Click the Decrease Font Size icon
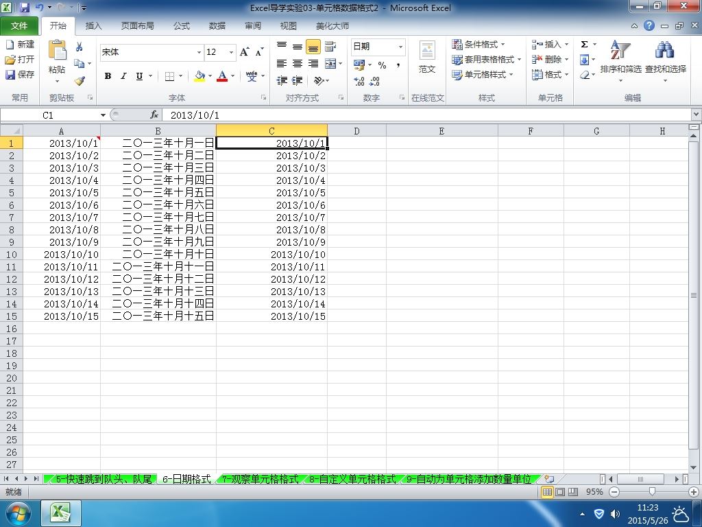The image size is (702, 527). pyautogui.click(x=260, y=52)
